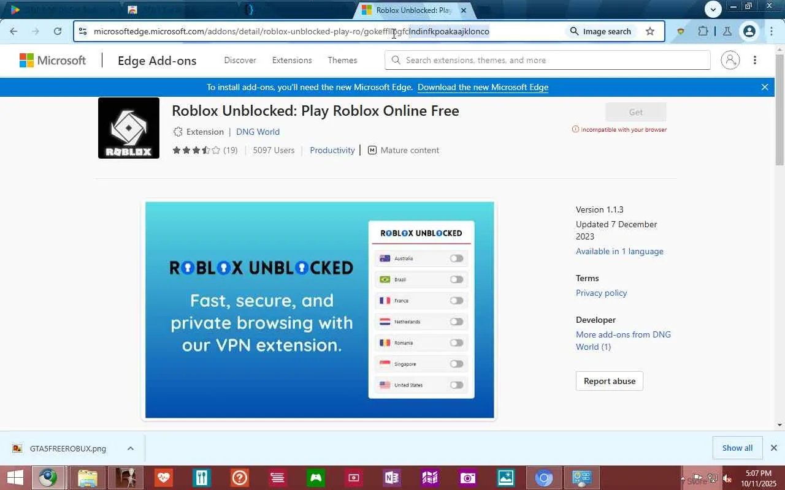
Task: Toggle the Romania VPN switch in the preview
Action: pos(457,343)
